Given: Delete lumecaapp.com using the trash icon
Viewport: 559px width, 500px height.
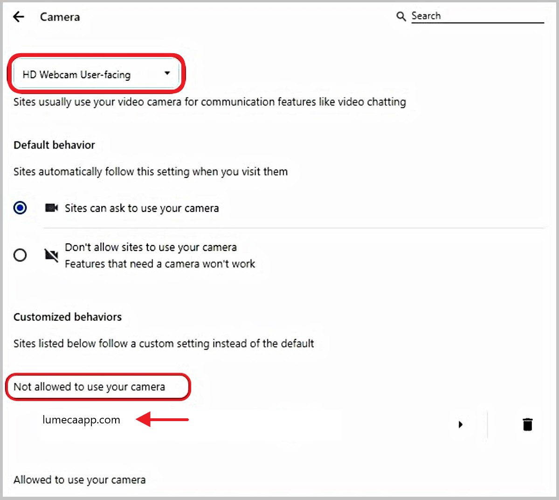Looking at the screenshot, I should pos(527,424).
